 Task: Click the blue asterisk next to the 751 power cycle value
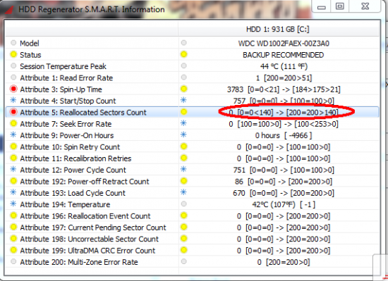(x=183, y=170)
